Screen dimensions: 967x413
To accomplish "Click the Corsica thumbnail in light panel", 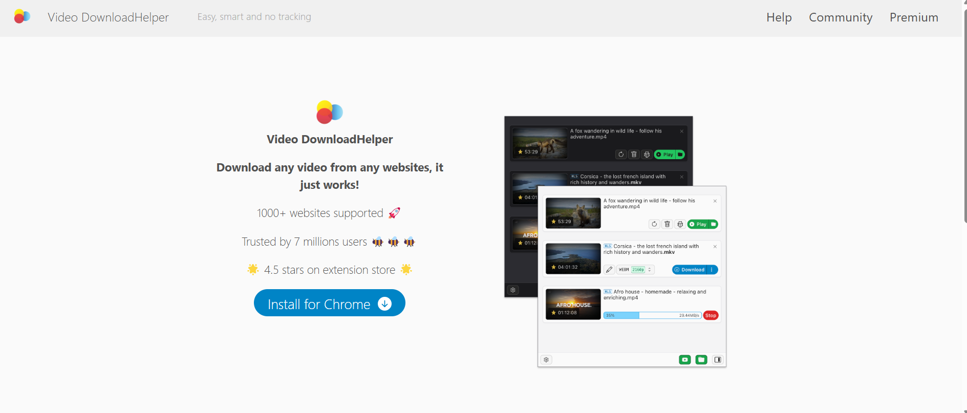I will [573, 258].
